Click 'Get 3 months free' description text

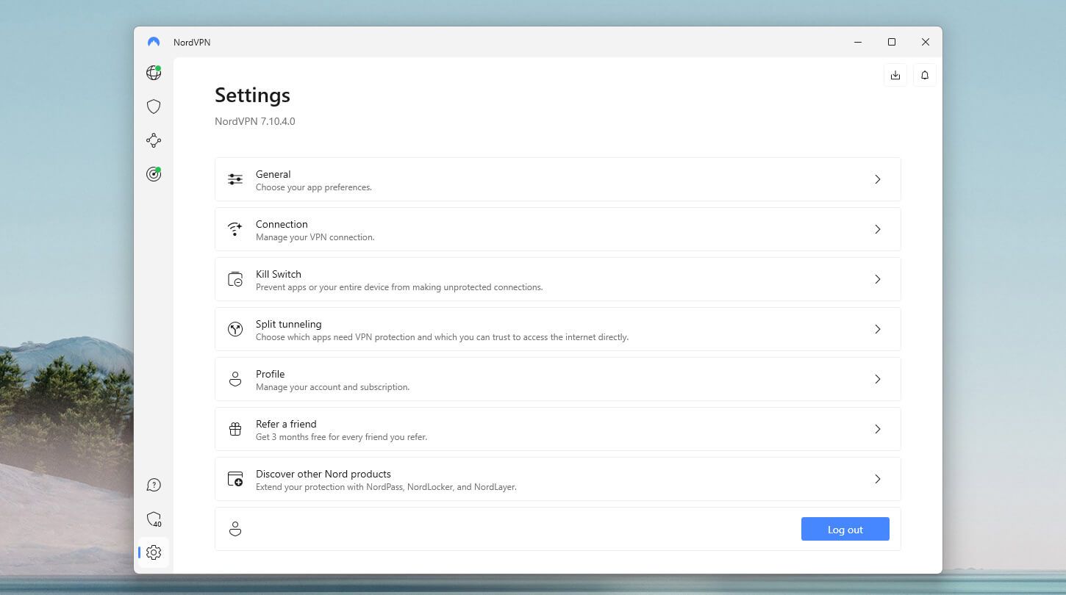pyautogui.click(x=341, y=437)
